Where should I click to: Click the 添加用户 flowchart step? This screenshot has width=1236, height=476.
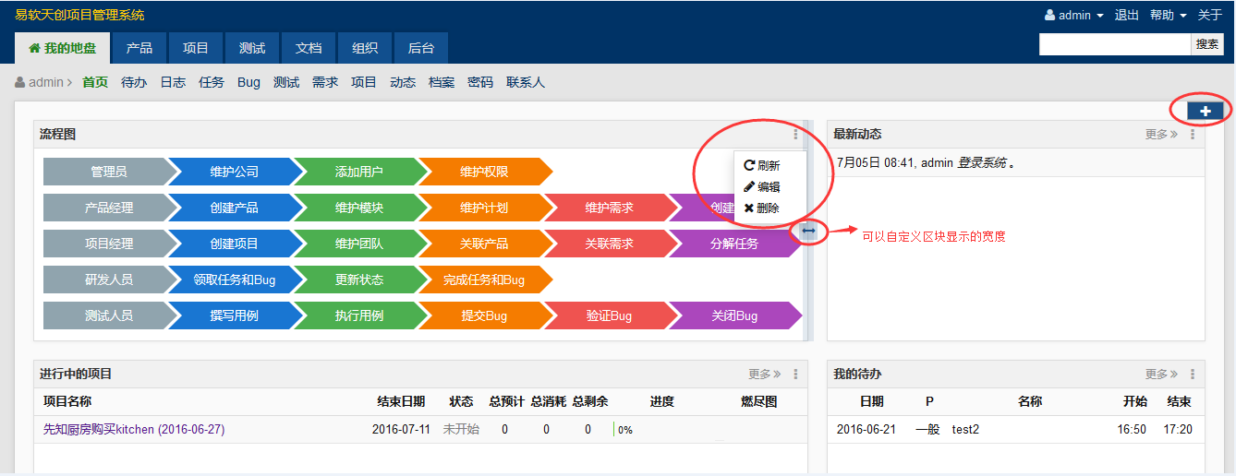click(359, 172)
